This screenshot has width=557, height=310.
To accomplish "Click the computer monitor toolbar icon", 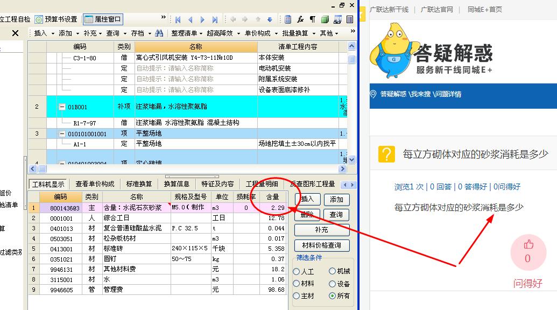I will [x=337, y=19].
